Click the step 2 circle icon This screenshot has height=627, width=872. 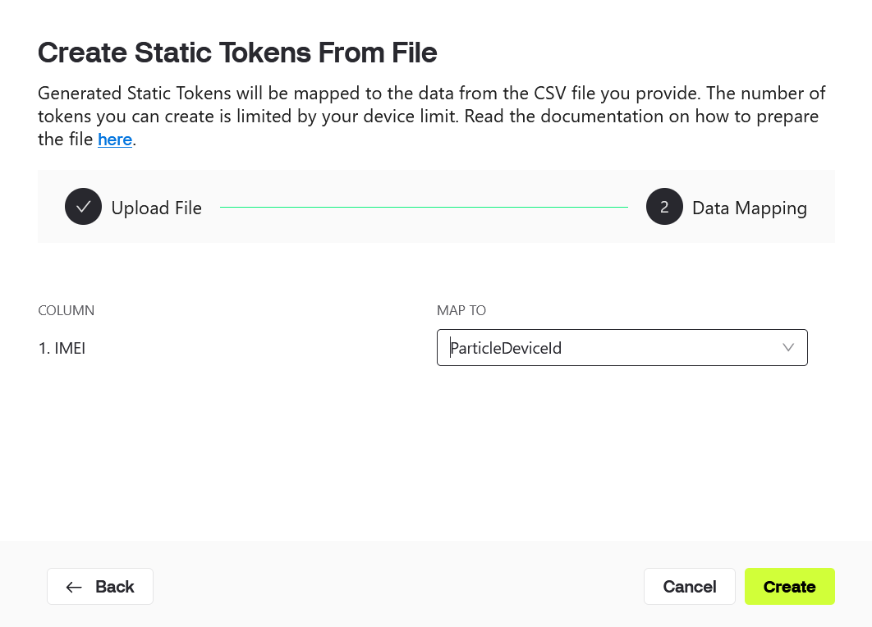coord(664,207)
